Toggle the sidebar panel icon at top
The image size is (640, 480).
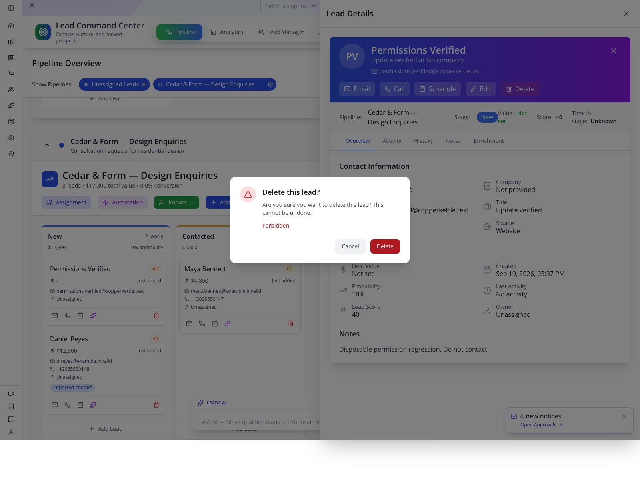pos(11,8)
